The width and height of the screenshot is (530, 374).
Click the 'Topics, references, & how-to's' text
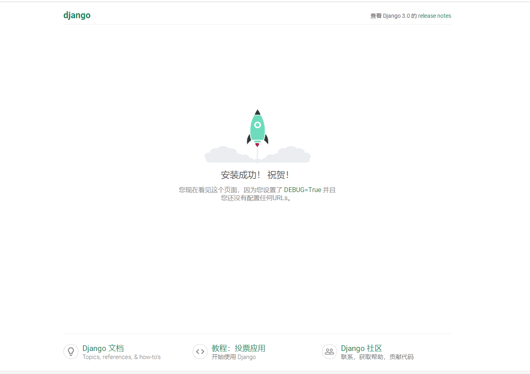tap(122, 357)
